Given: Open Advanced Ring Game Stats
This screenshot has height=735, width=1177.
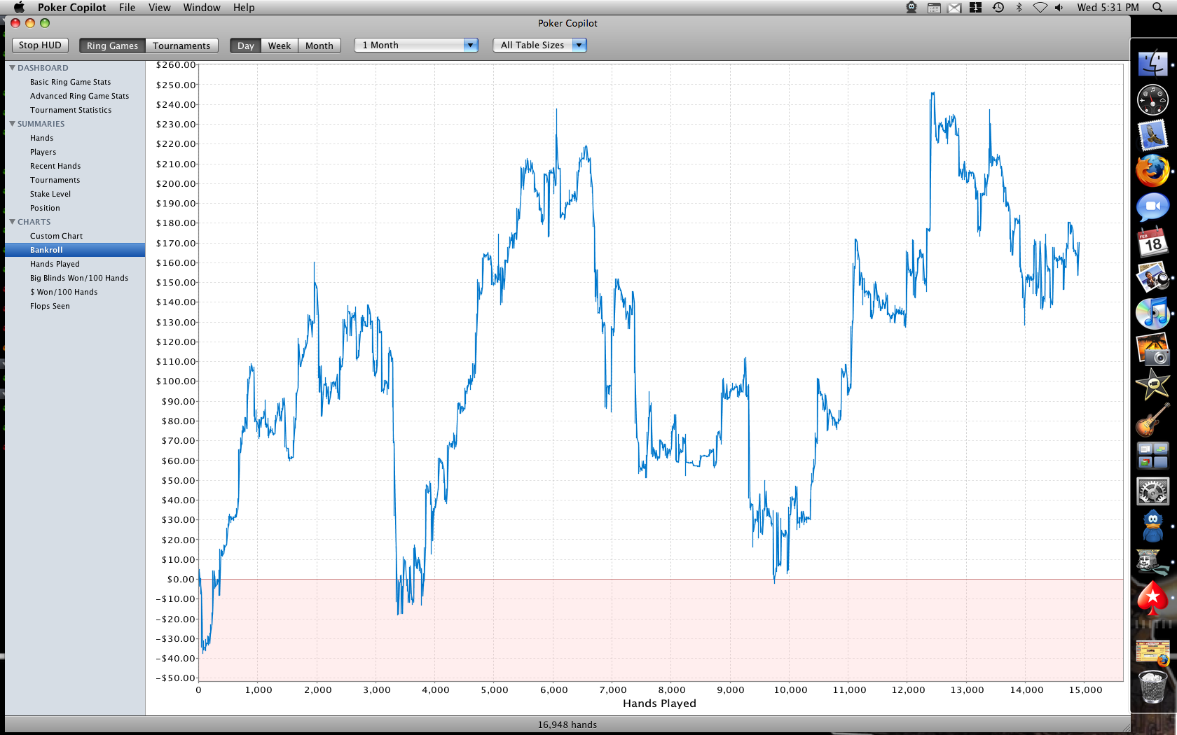Looking at the screenshot, I should (79, 96).
